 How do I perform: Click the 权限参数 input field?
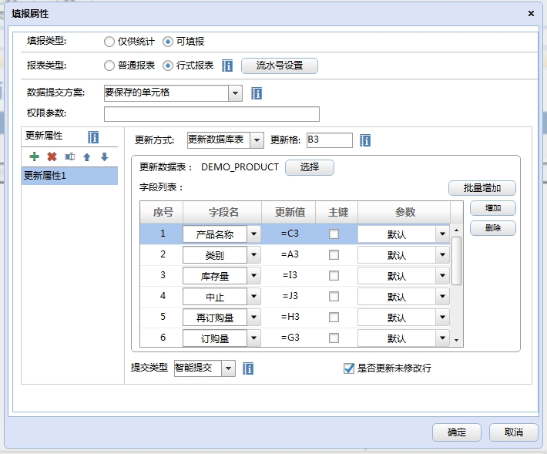212,114
